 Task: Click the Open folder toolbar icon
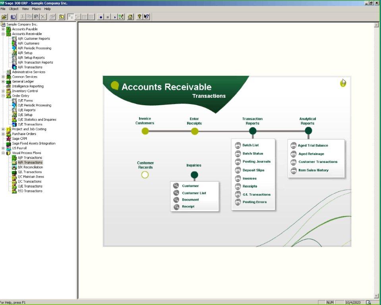(4, 17)
